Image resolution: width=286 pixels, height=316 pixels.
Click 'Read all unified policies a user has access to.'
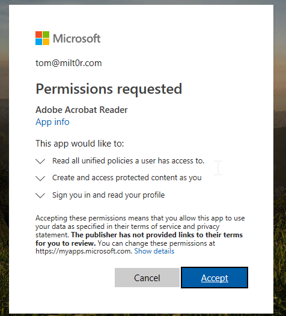point(128,161)
